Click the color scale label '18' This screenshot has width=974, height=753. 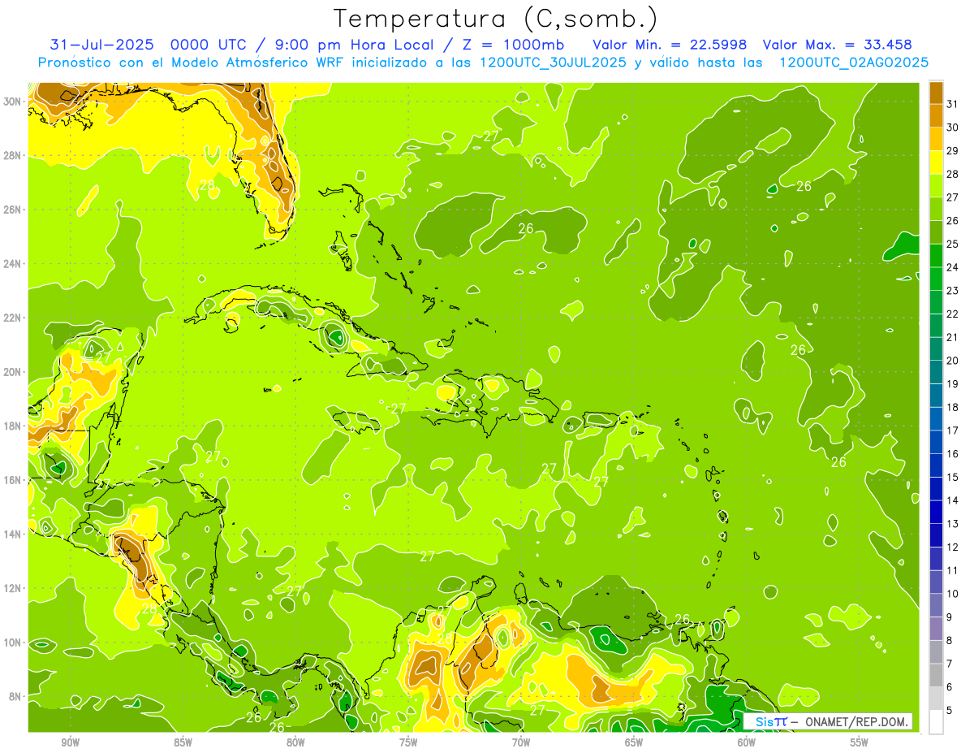point(953,407)
